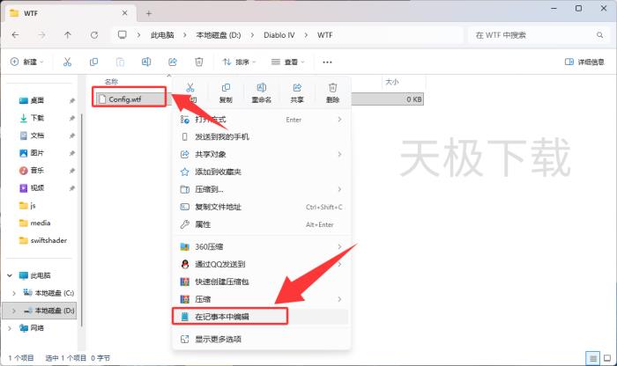Click the 新建 new button
Screen dimensions: 617x366
[27, 62]
